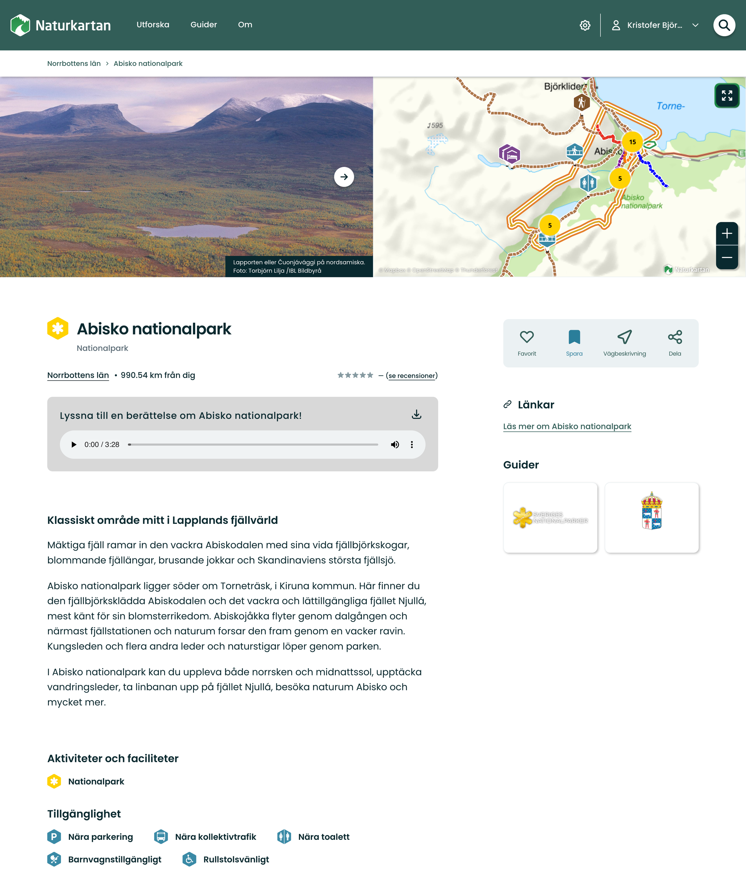Click the hiking marker on map

[x=582, y=102]
